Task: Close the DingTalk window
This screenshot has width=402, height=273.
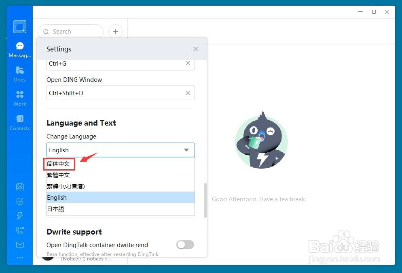Action: (x=387, y=12)
